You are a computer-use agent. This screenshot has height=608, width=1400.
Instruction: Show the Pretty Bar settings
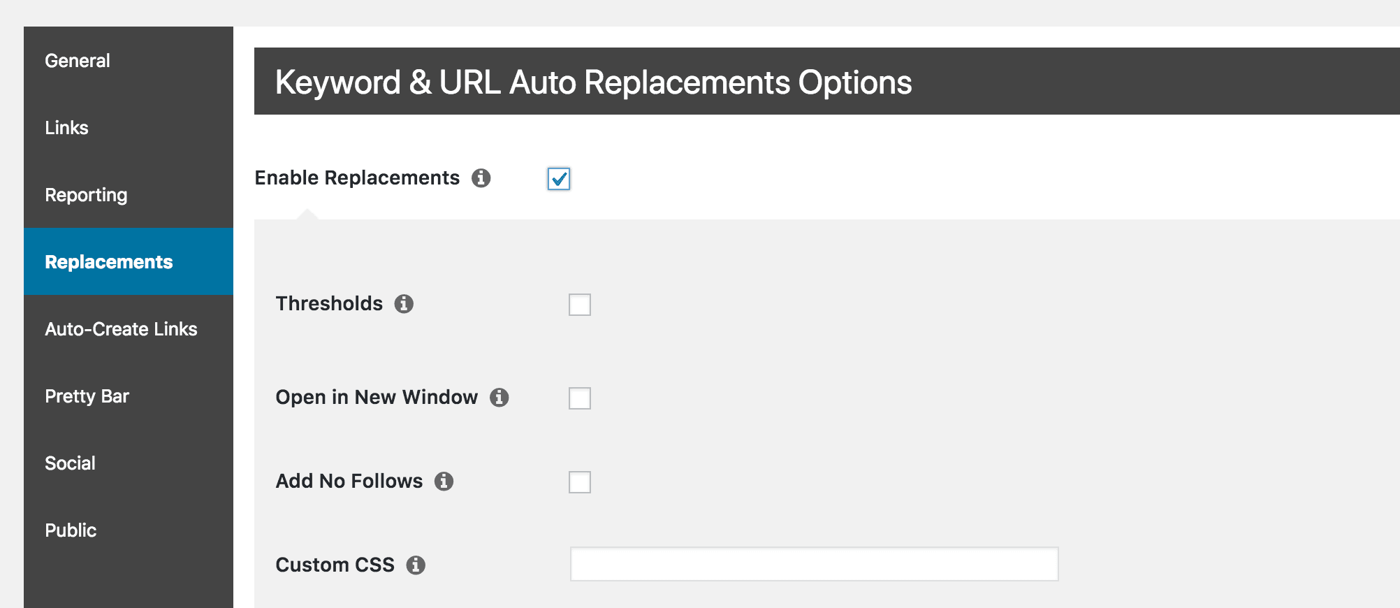(87, 396)
